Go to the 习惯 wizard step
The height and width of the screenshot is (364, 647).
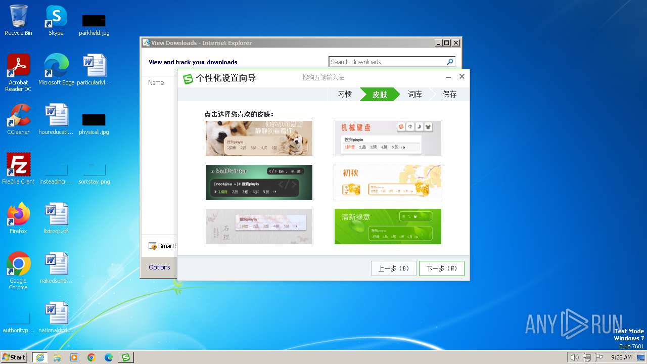coord(345,94)
